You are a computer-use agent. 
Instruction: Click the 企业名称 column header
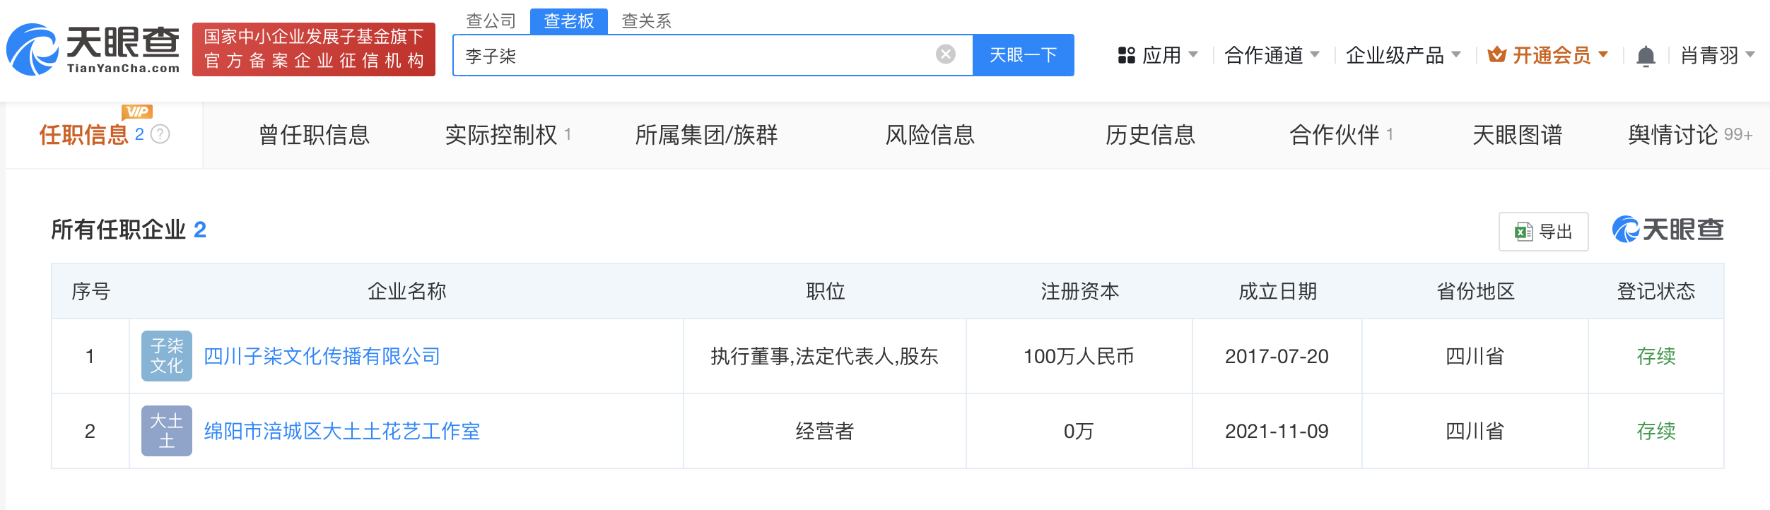406,291
